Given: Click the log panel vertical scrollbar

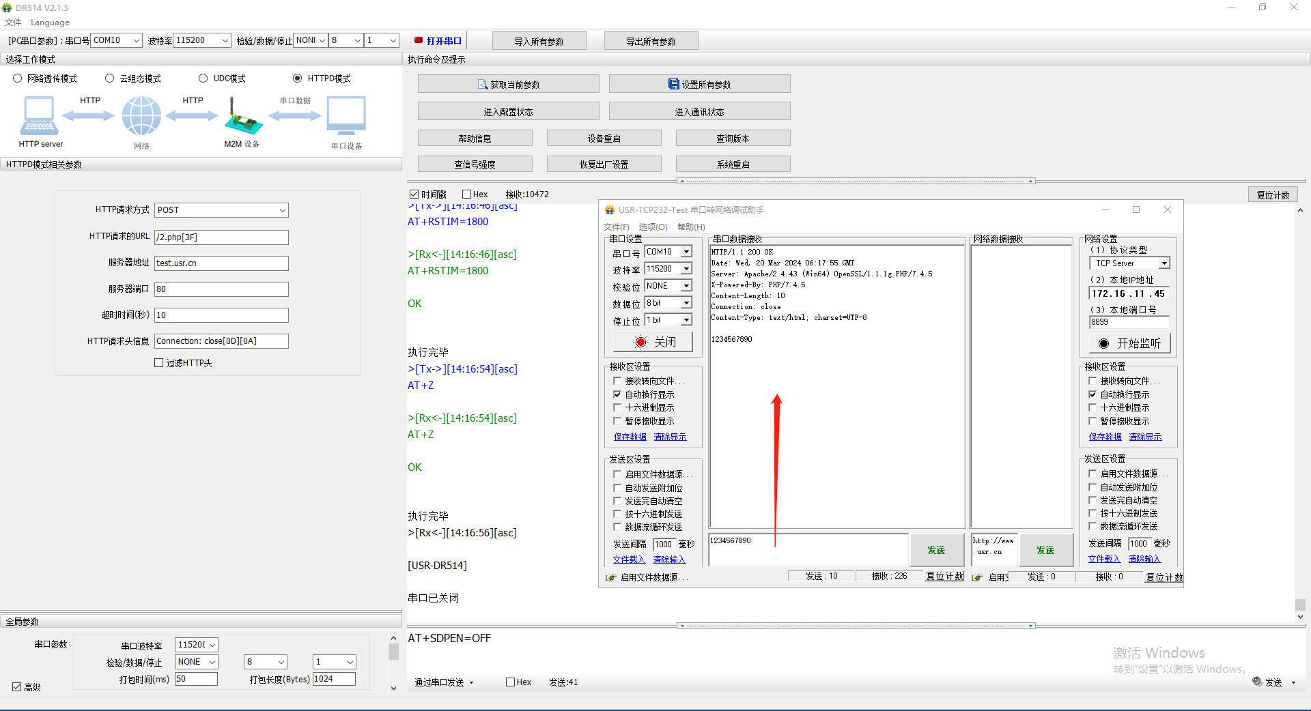Looking at the screenshot, I should pyautogui.click(x=1300, y=605).
